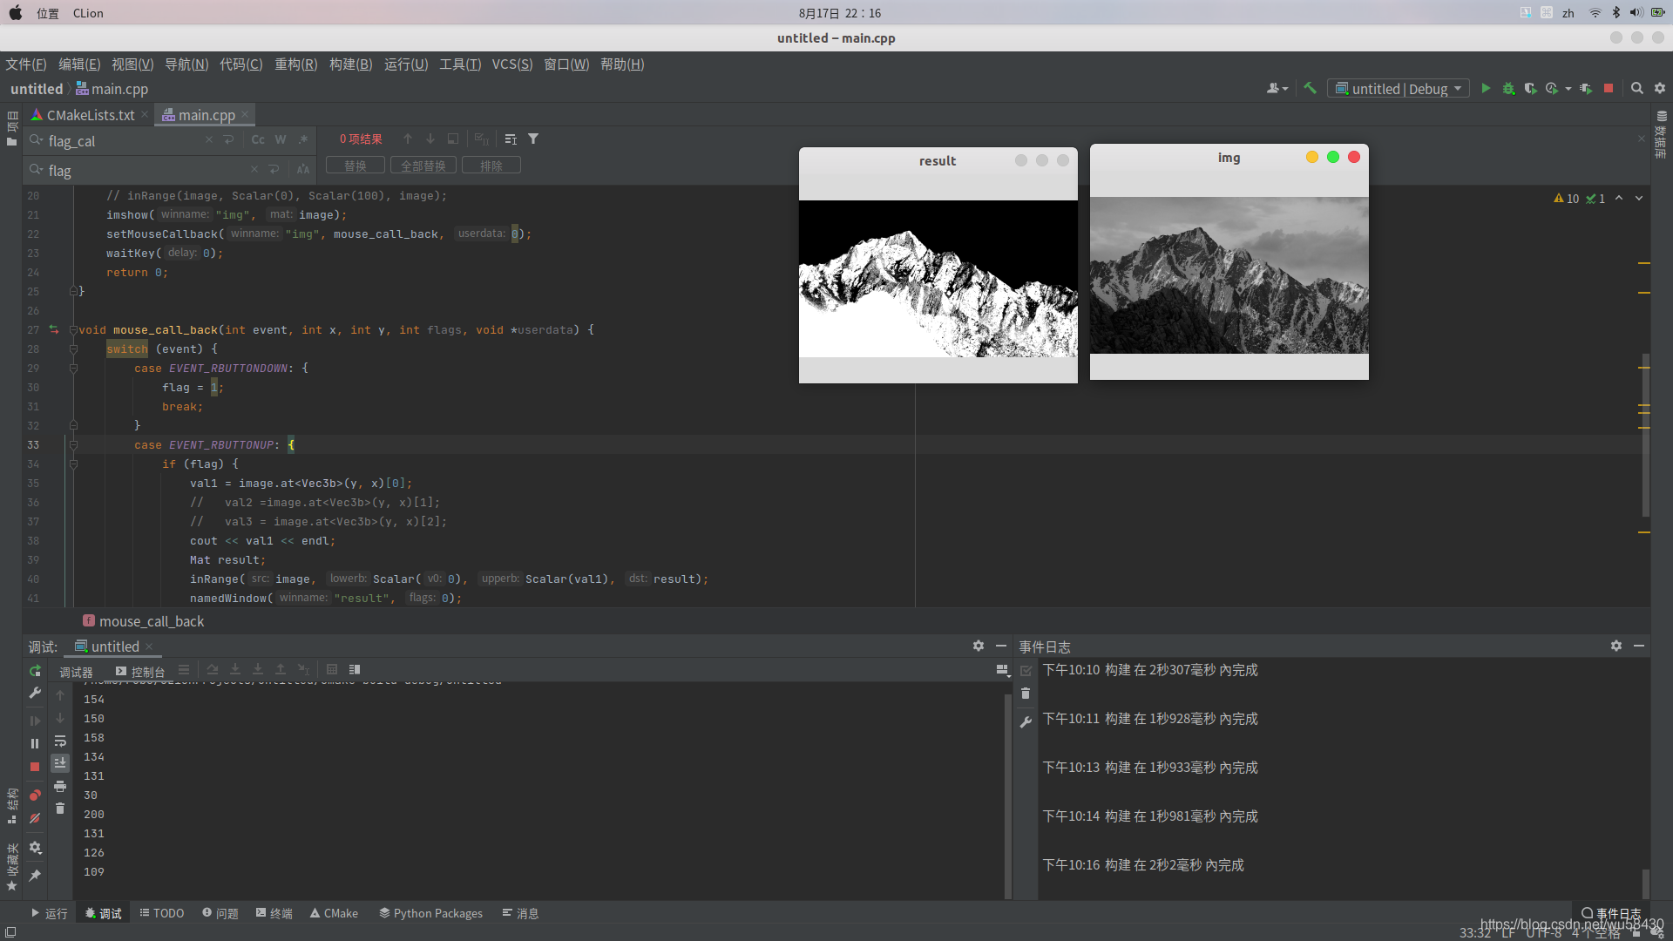1673x941 pixels.
Task: Toggle Match Case (Cc) in find bar
Action: tap(258, 139)
